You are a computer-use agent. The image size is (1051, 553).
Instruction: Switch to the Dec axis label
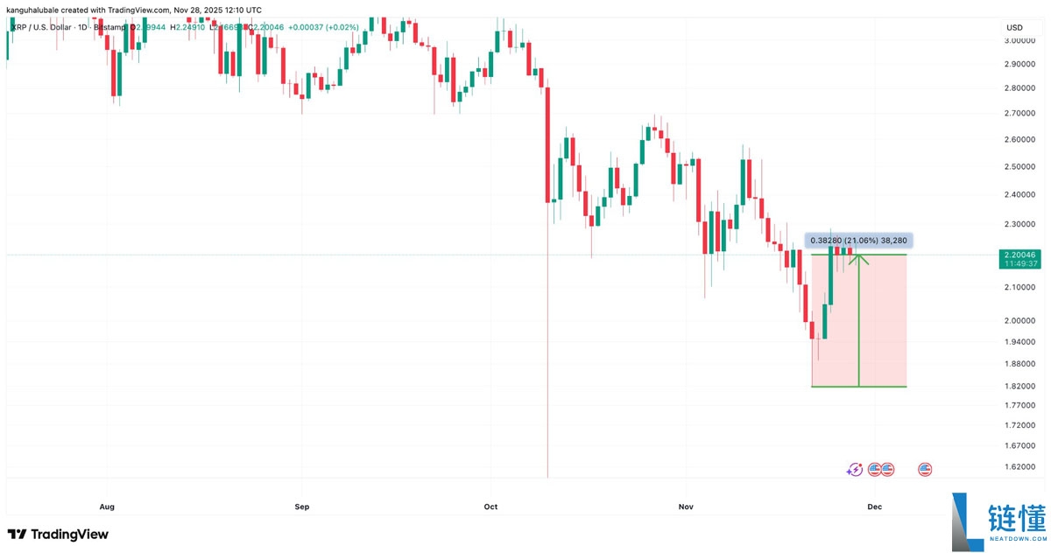(x=873, y=506)
